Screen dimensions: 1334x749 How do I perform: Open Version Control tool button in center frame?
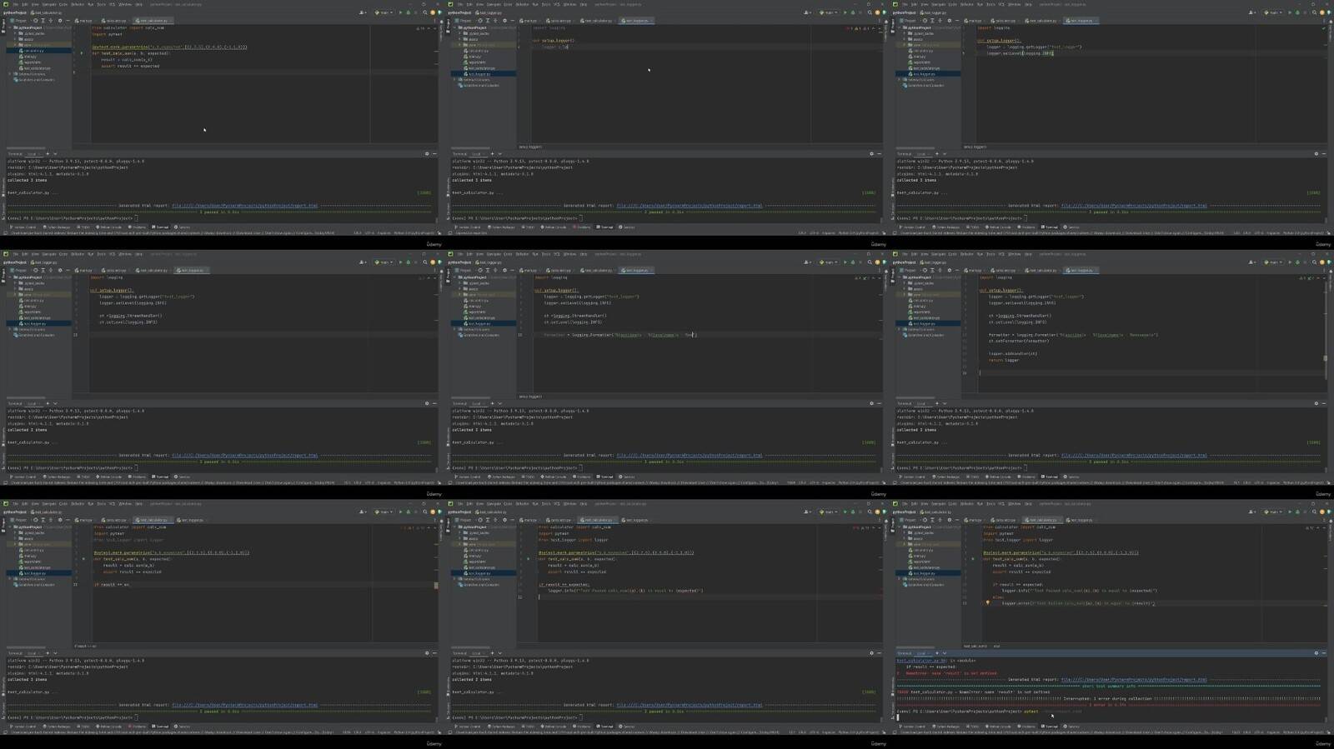(x=468, y=477)
